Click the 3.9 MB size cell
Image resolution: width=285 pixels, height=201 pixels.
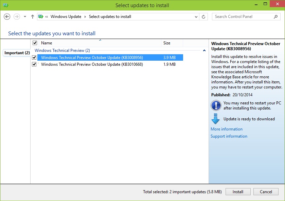[170, 58]
